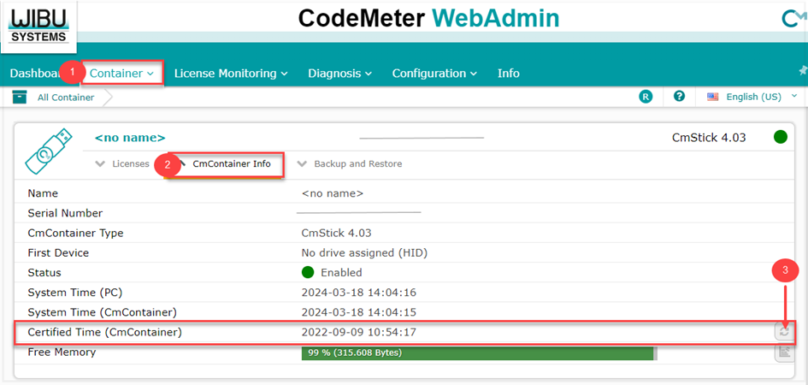The width and height of the screenshot is (808, 385).
Task: Open the Diagnosis dropdown menu
Action: coord(340,74)
